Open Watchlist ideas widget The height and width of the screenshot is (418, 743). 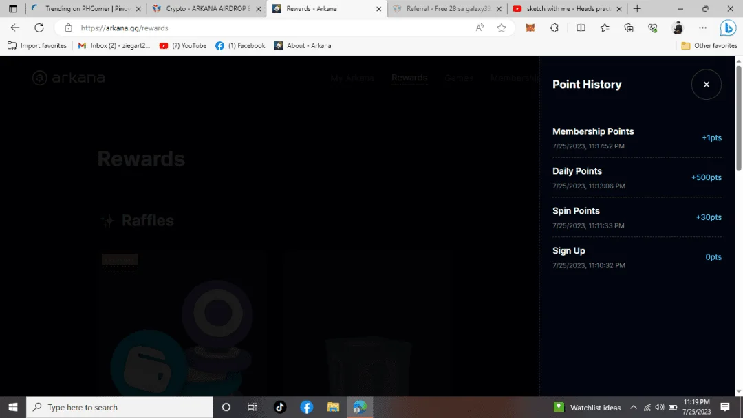click(x=587, y=407)
